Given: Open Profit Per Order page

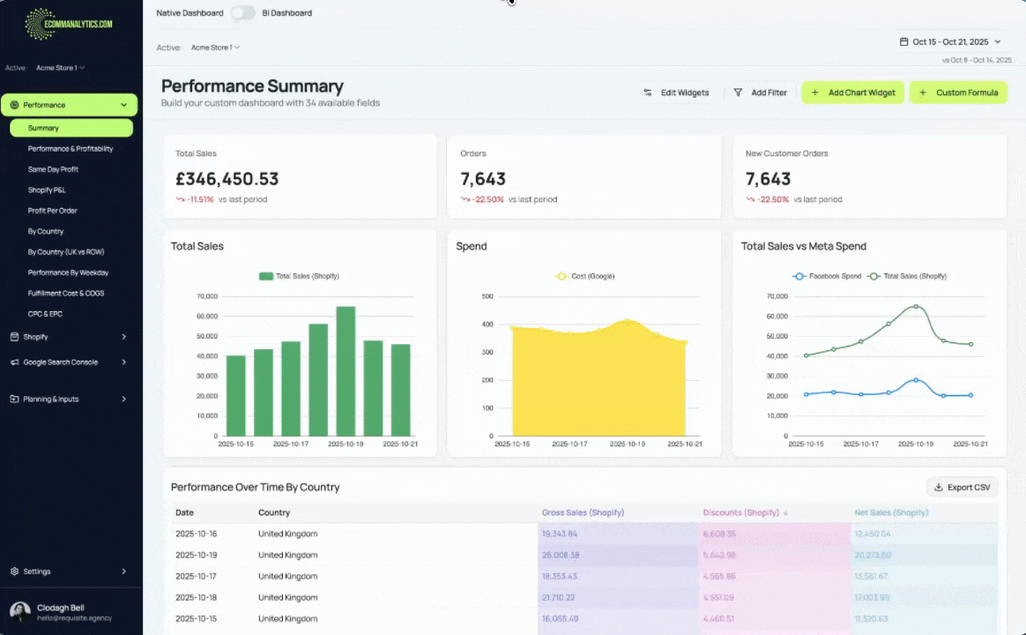Looking at the screenshot, I should (x=52, y=210).
